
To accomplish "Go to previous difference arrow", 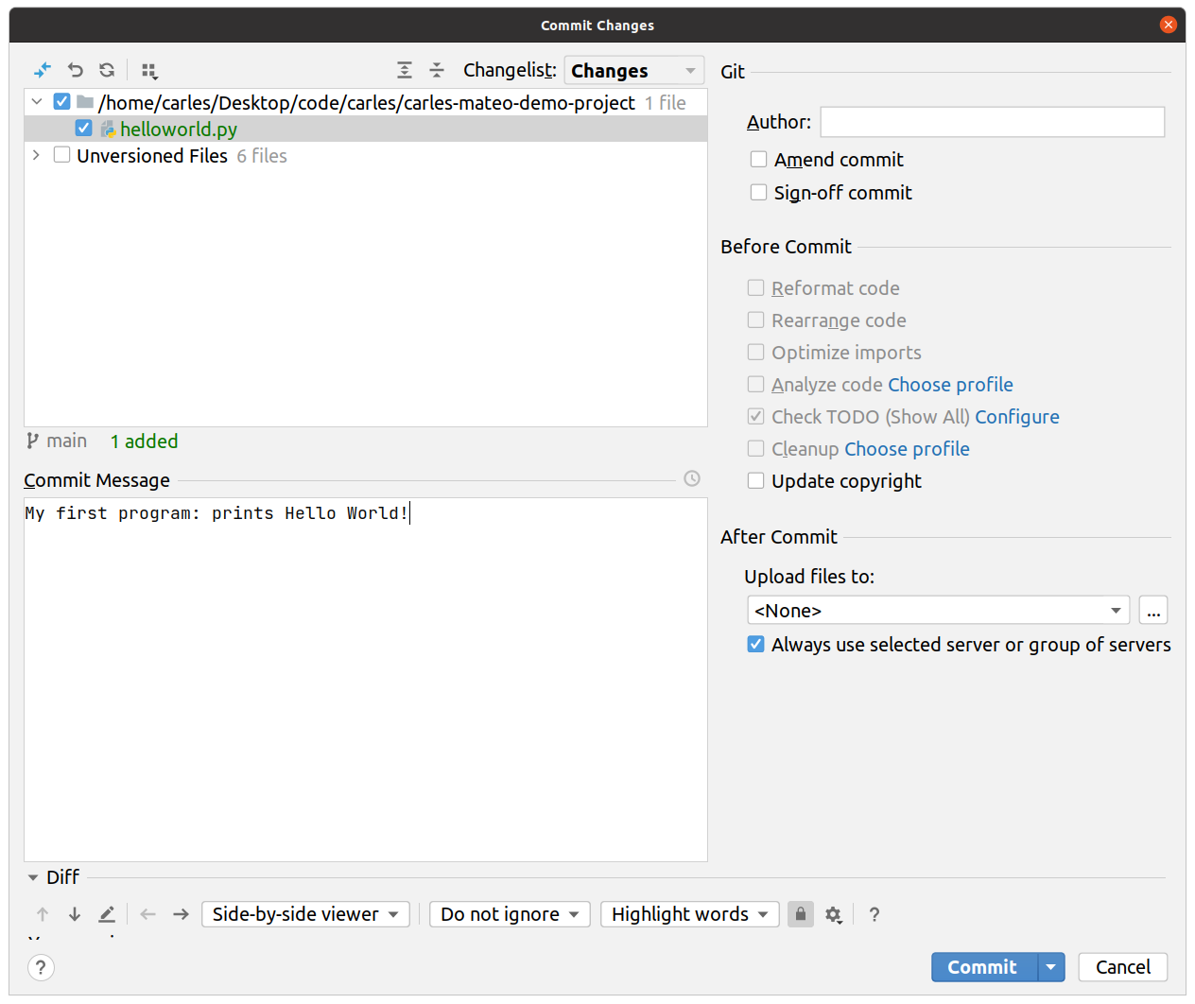I will point(43,914).
